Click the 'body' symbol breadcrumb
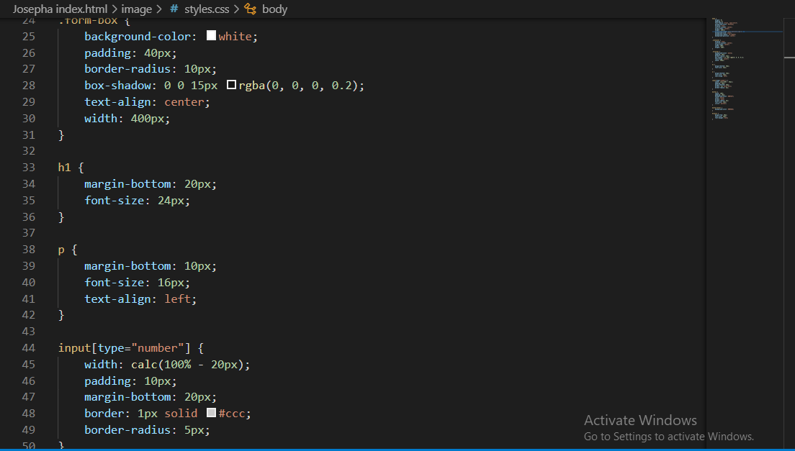This screenshot has width=795, height=451. tap(275, 9)
